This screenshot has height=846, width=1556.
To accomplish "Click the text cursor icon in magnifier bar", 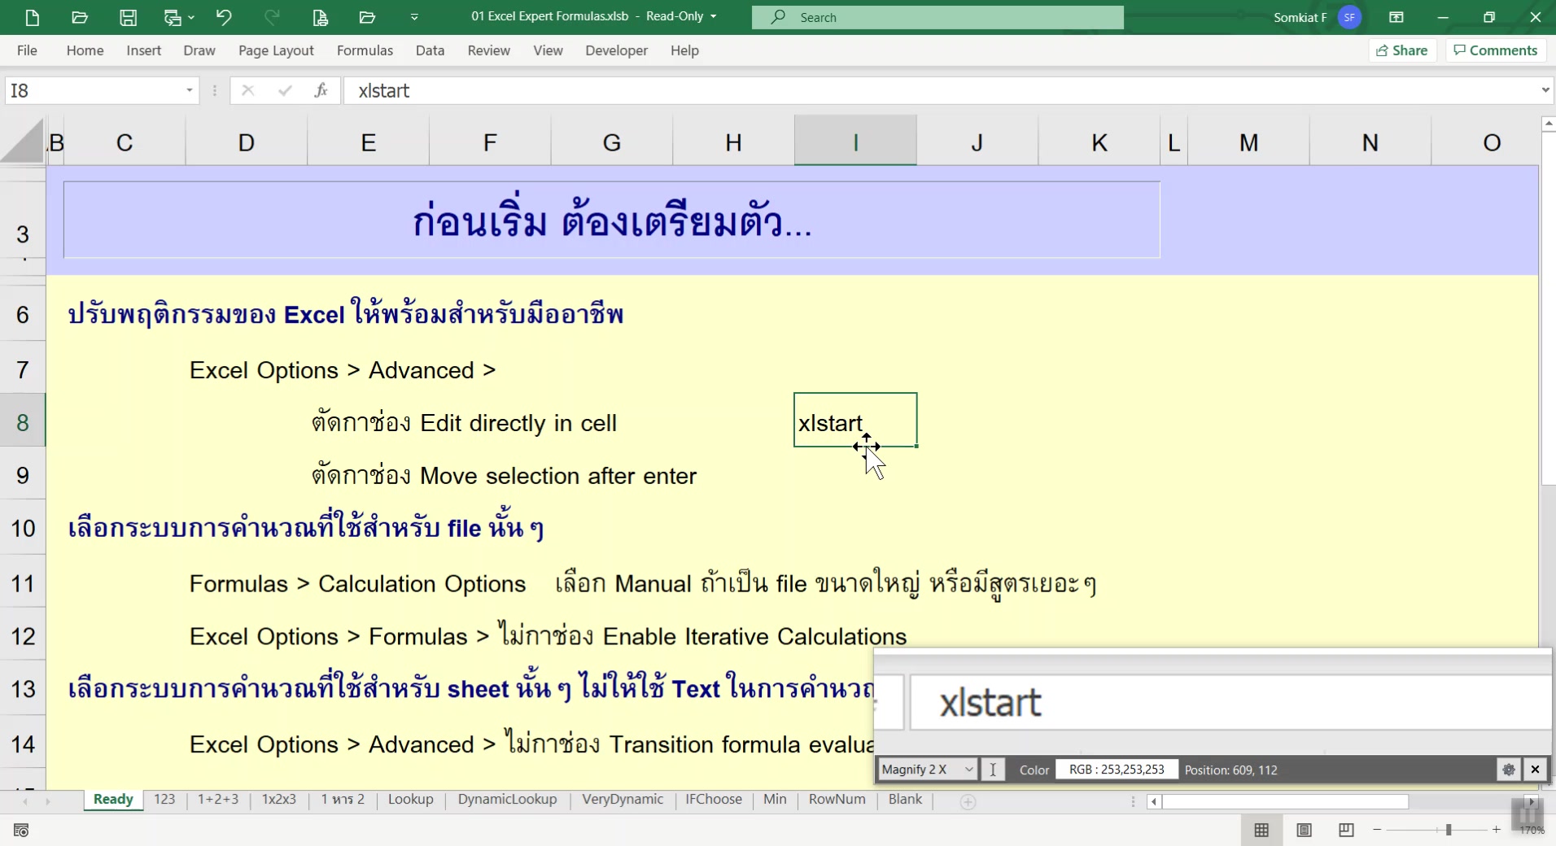I will click(993, 770).
